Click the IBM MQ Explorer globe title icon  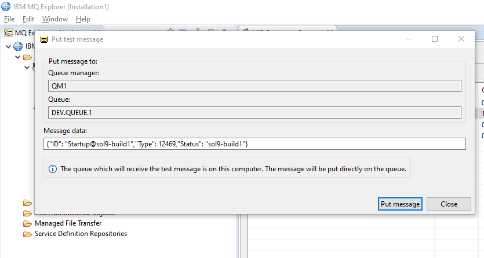coord(8,6)
